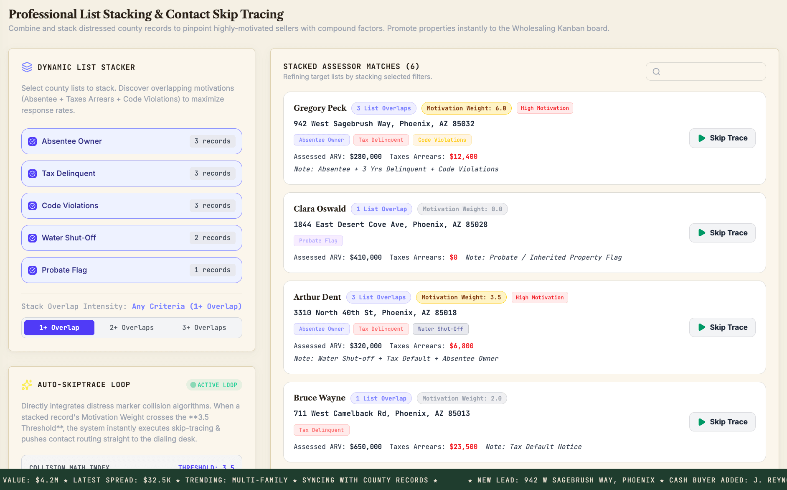Click the Gregory Peck owner name
Screen dimensions: 787x490
click(320, 108)
